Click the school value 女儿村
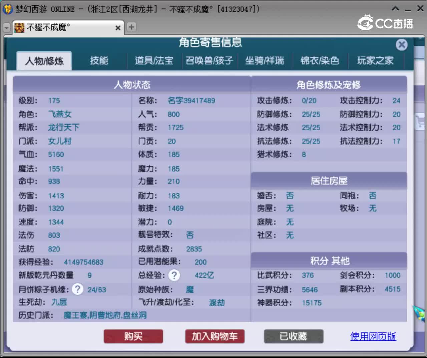 60,141
